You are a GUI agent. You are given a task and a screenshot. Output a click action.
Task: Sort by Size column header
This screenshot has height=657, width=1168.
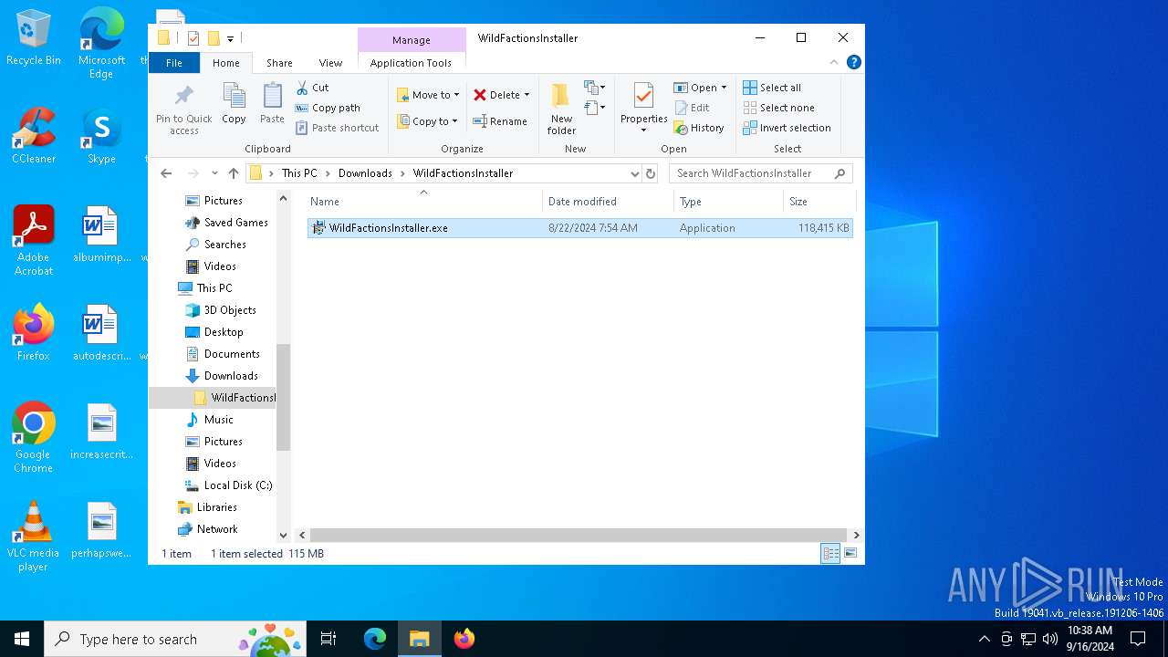[819, 202]
